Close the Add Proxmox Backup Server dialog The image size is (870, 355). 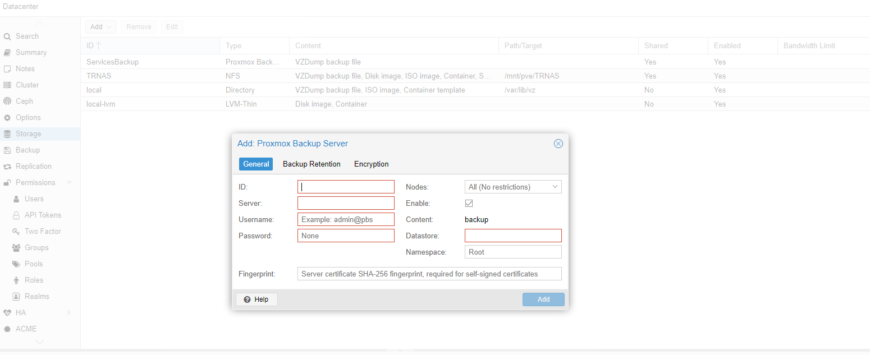(558, 144)
